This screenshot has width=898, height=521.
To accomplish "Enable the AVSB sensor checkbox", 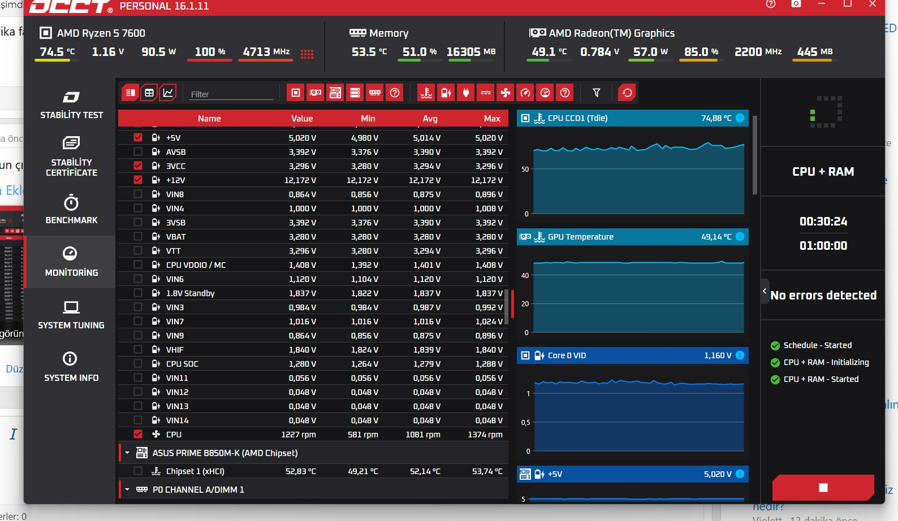I will pos(138,151).
